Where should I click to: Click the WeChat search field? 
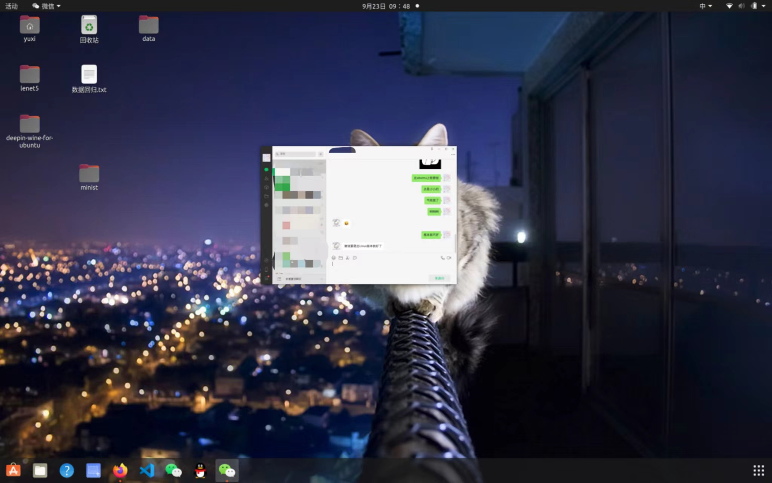(x=296, y=154)
